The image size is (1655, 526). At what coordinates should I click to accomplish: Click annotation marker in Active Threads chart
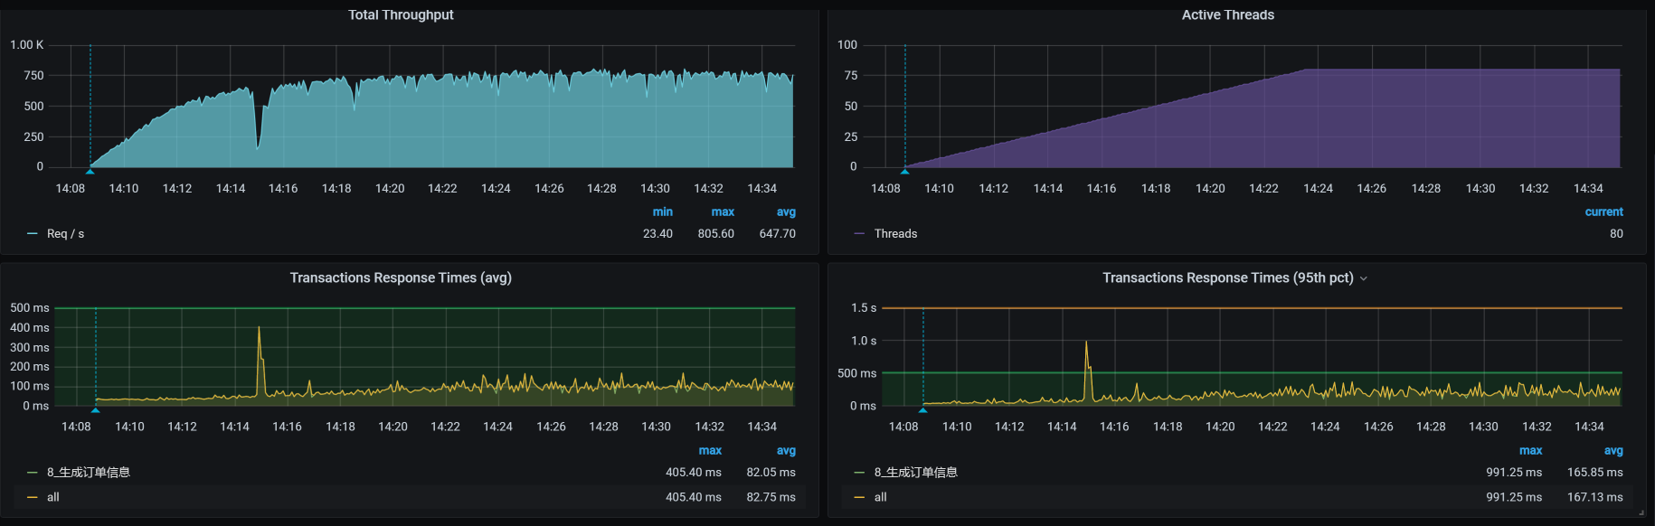pos(904,170)
